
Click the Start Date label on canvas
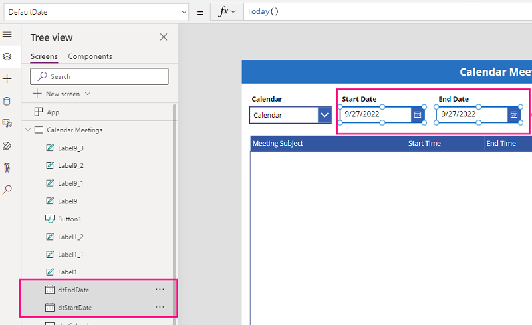(x=359, y=99)
